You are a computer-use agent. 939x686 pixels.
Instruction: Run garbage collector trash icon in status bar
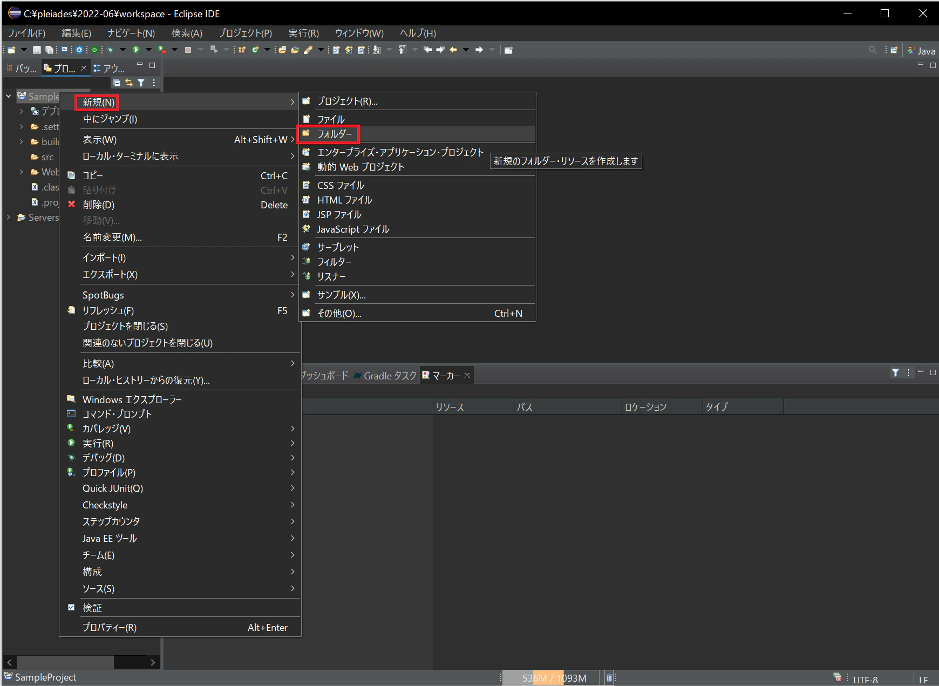pyautogui.click(x=609, y=678)
